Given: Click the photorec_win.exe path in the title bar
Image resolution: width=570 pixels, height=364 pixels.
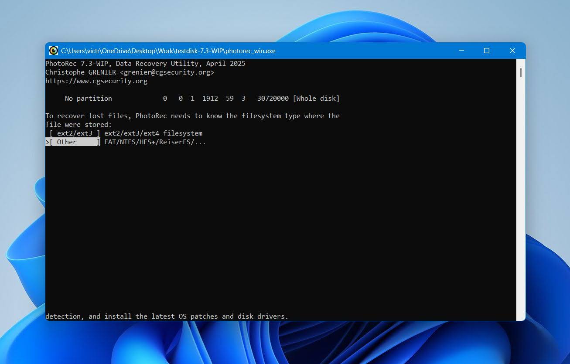Looking at the screenshot, I should tap(168, 51).
